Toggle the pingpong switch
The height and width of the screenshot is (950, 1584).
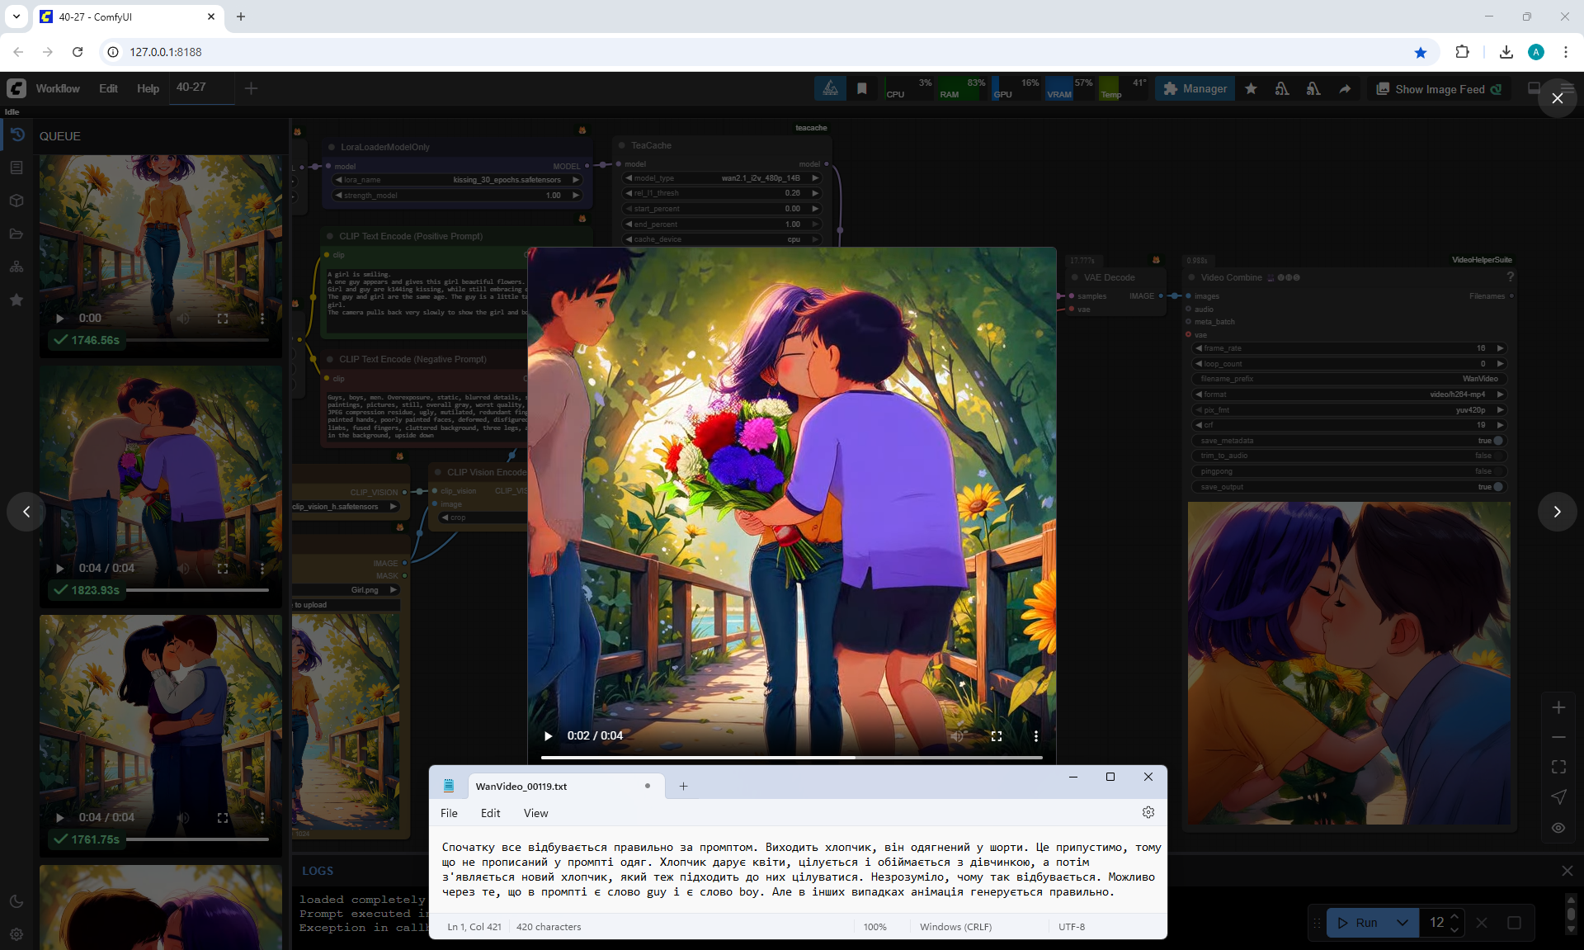[x=1497, y=471]
